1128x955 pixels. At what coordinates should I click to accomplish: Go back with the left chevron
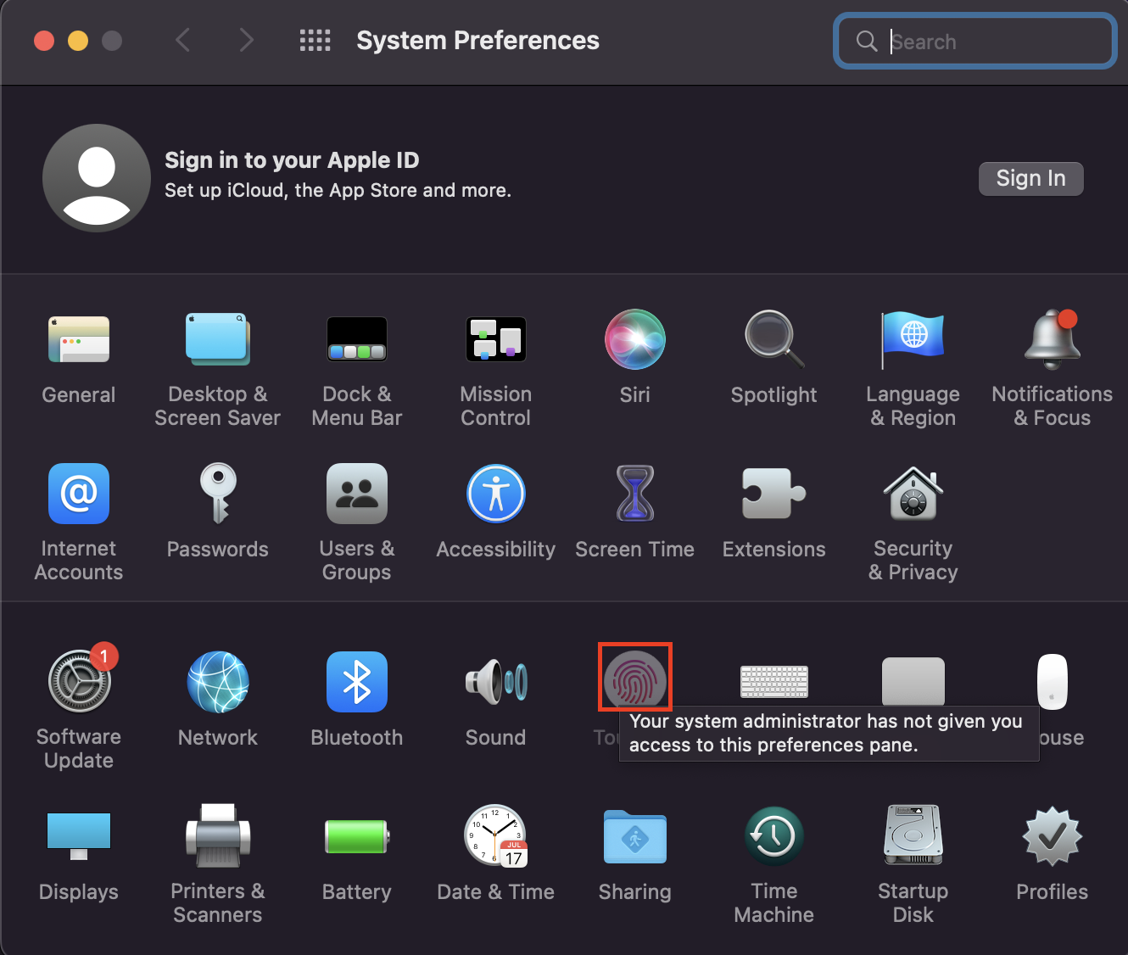[x=182, y=40]
